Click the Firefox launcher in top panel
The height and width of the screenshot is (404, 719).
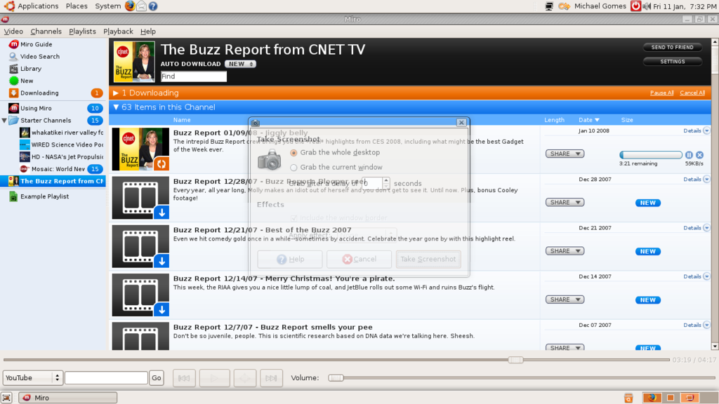130,6
